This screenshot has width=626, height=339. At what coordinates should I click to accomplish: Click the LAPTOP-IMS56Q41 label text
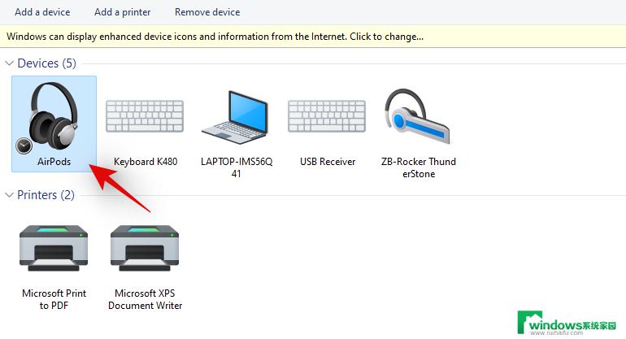pyautogui.click(x=237, y=167)
